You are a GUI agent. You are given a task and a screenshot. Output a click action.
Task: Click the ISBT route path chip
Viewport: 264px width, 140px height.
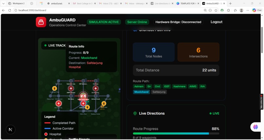coord(167,86)
